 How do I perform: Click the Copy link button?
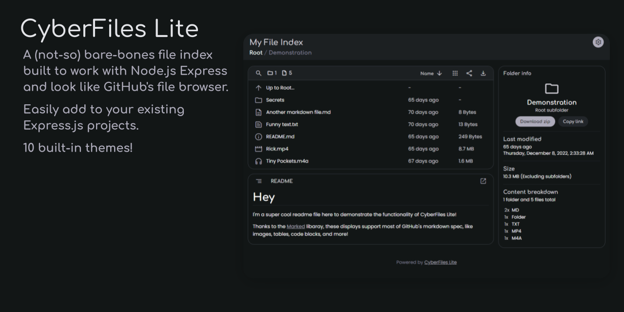tap(573, 121)
